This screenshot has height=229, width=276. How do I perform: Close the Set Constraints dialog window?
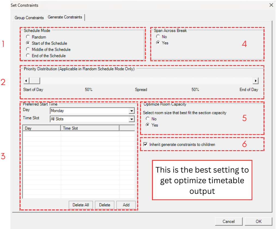[x=271, y=5]
